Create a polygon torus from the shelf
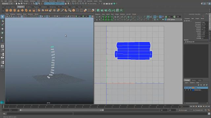The width and height of the screenshot is (211, 118). tap(26, 10)
